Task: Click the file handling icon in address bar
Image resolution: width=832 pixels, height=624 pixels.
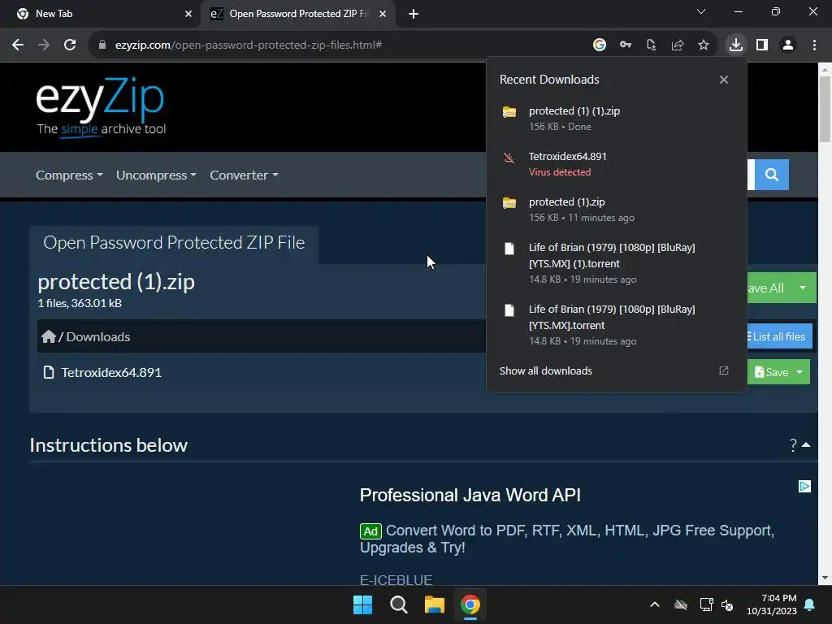Action: pyautogui.click(x=651, y=45)
